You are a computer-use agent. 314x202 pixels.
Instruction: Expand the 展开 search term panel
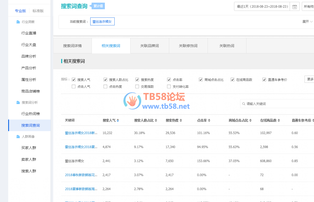tap(307, 22)
